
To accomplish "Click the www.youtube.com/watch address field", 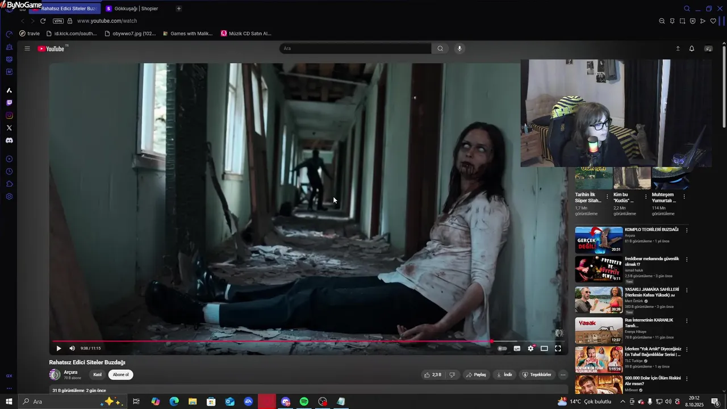I will (x=107, y=21).
